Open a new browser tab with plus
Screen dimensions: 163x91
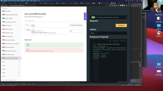tap(124, 3)
